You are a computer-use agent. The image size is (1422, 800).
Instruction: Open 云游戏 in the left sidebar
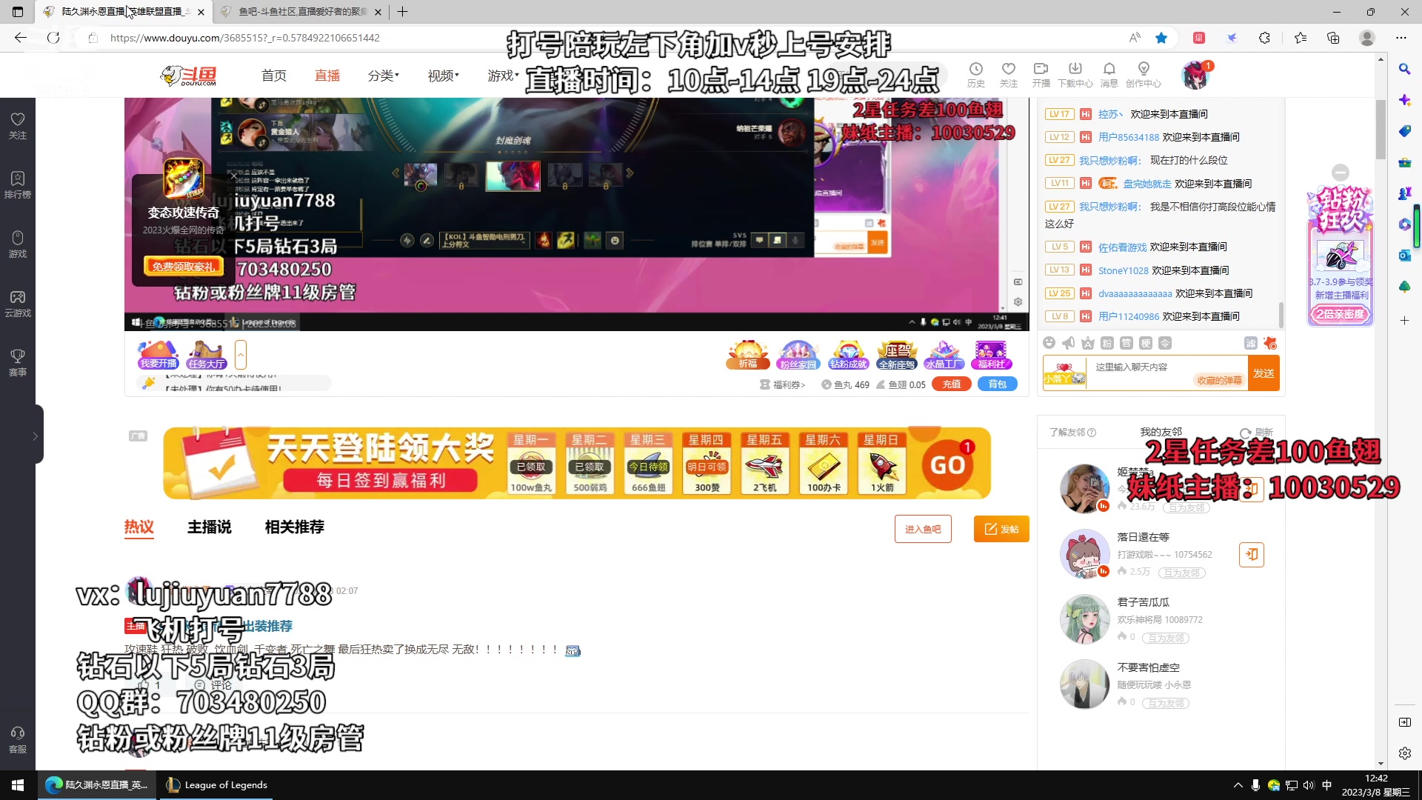[18, 304]
